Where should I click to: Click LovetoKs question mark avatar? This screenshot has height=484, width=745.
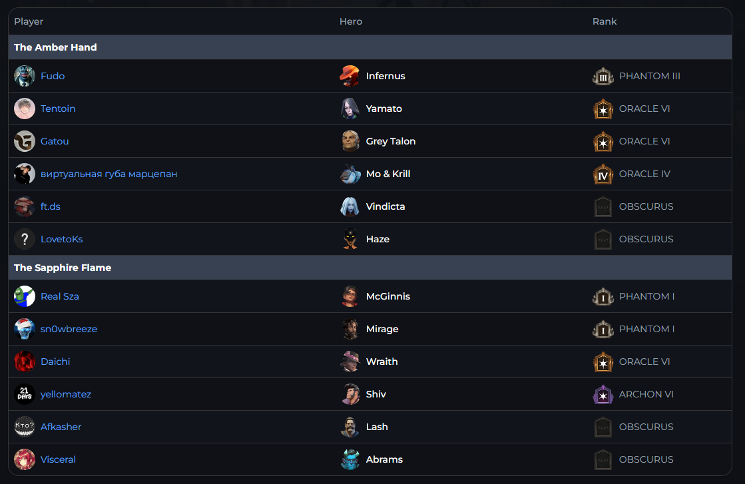(25, 239)
